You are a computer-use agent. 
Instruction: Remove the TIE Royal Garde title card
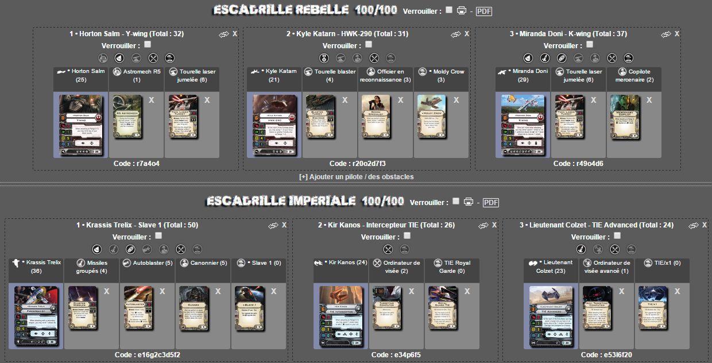[467, 291]
